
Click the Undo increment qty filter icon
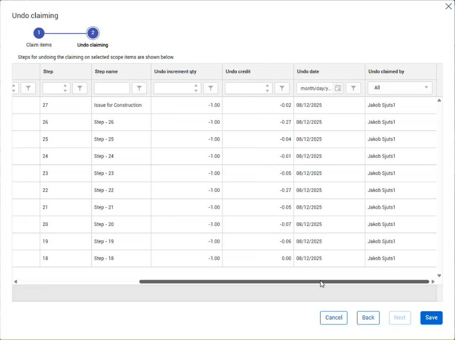tap(211, 88)
